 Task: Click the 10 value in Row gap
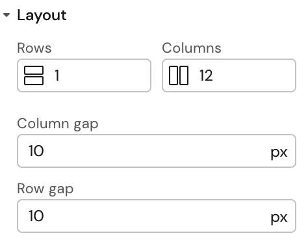[36, 216]
